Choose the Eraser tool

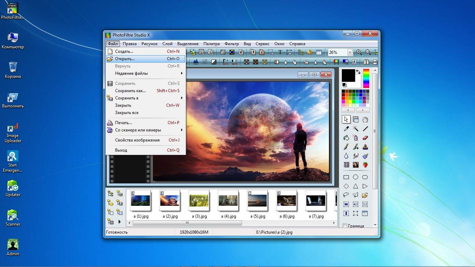coord(365,138)
